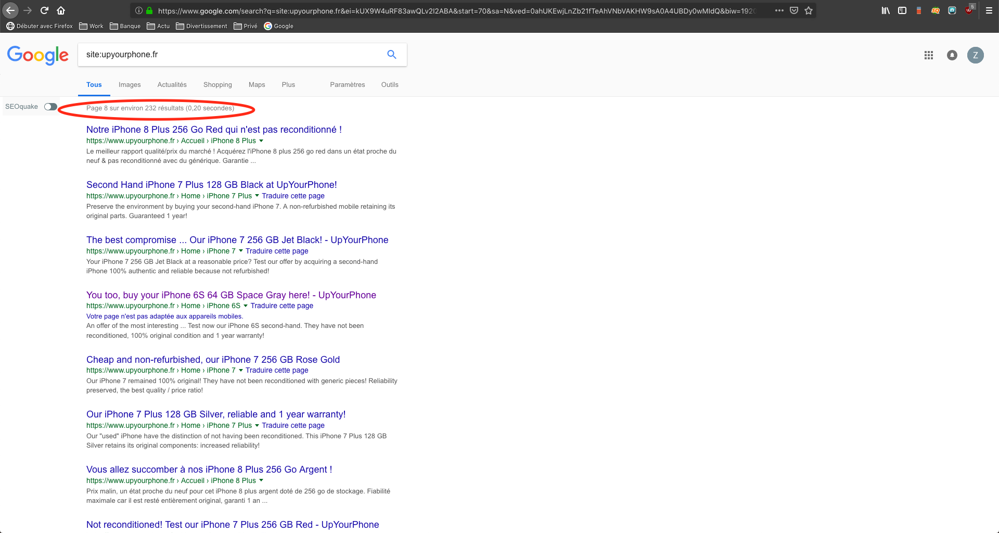Screen dimensions: 999x533
Task: Open Second Hand iPhone 7 Plus 128 GB Black
Action: click(212, 185)
